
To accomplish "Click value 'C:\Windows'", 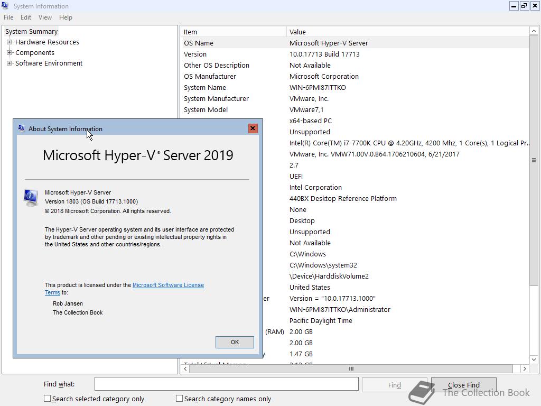I will tap(307, 254).
